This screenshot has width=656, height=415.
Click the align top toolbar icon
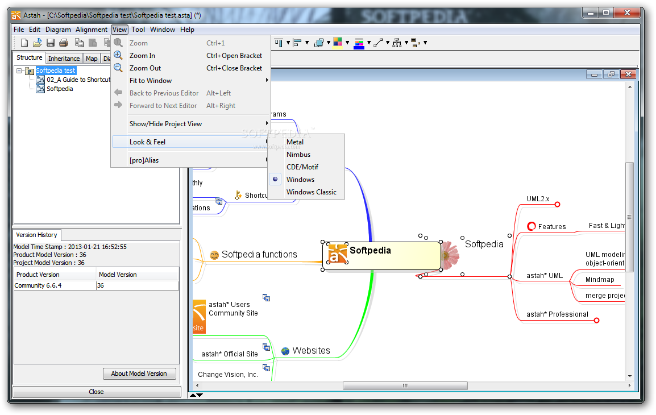coord(279,43)
